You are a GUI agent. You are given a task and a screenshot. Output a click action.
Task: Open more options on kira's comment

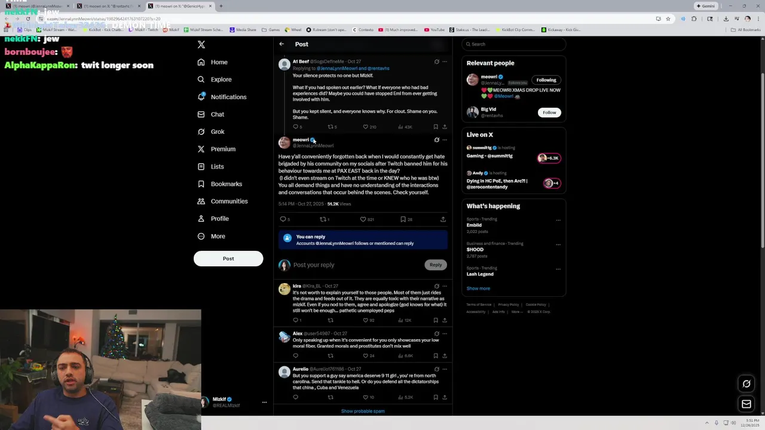click(444, 286)
